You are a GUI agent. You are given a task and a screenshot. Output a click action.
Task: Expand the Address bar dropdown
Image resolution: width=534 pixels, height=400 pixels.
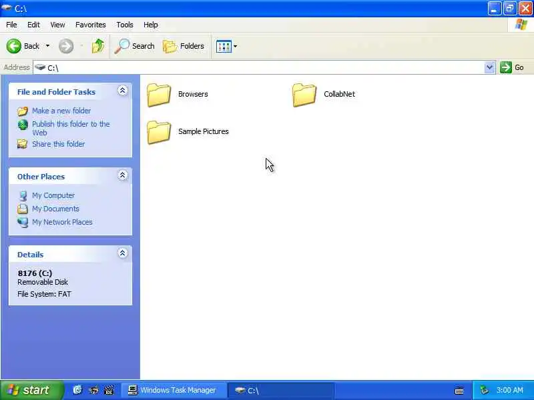pos(489,67)
